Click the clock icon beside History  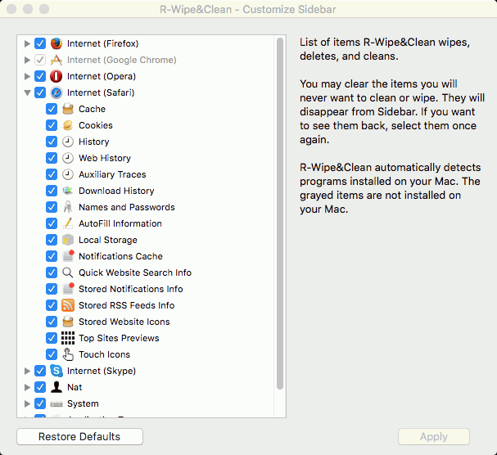(68, 142)
